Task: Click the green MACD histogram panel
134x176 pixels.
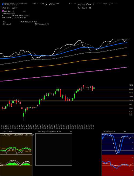Action: [16, 165]
